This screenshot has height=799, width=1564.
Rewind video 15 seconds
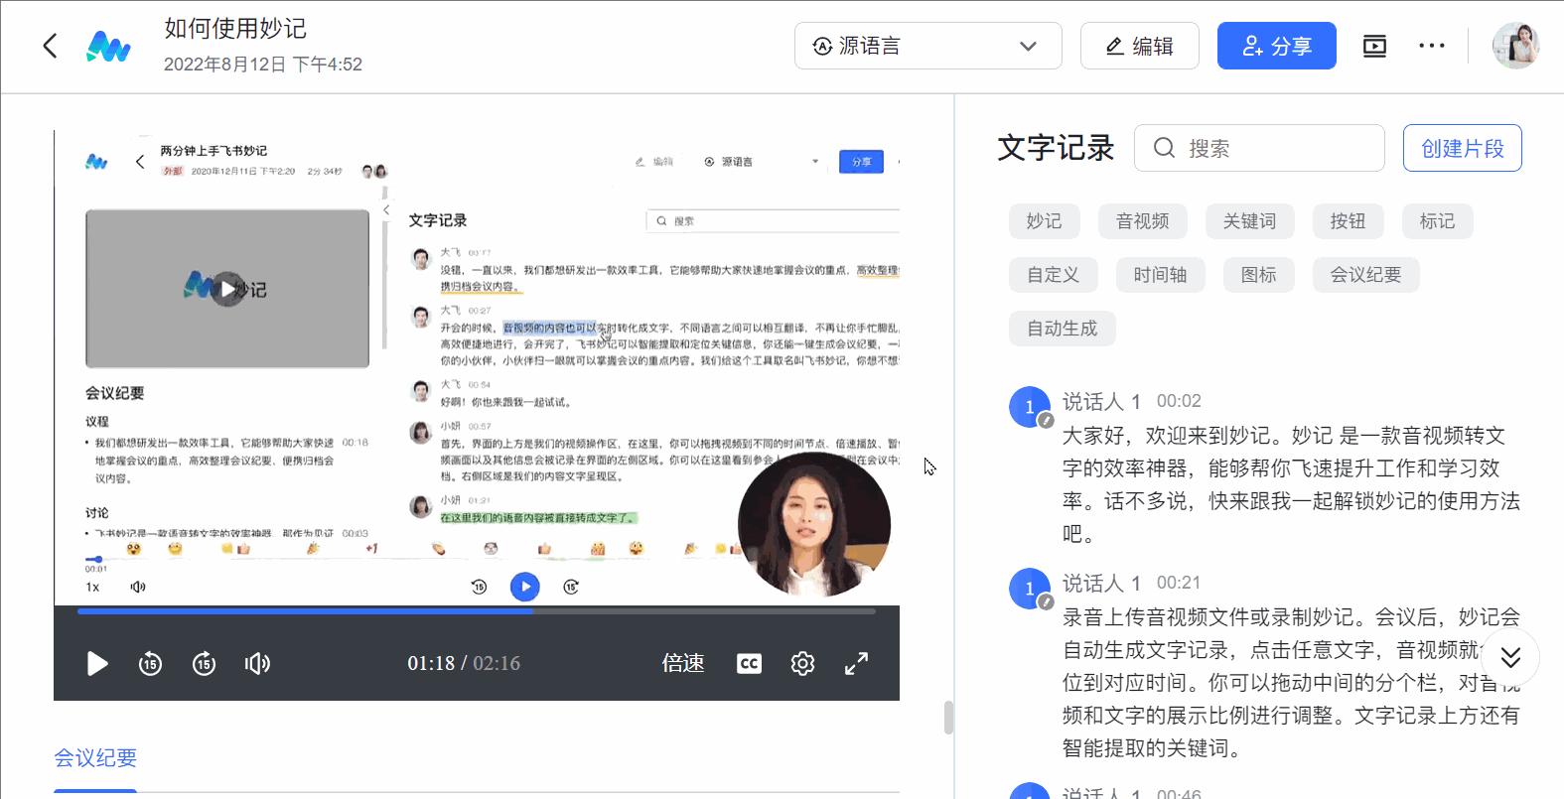point(150,663)
